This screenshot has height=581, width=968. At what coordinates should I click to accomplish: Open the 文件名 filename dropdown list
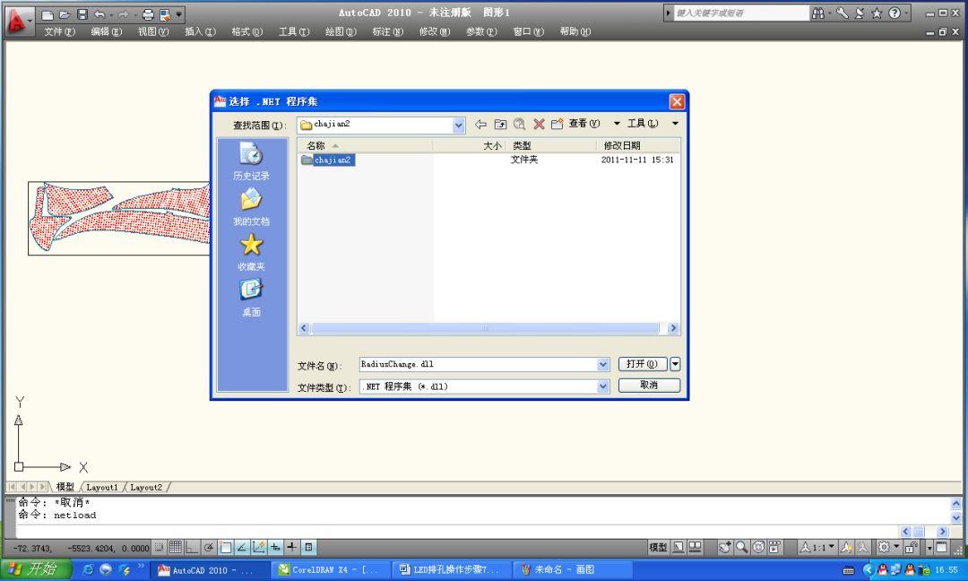pos(603,365)
